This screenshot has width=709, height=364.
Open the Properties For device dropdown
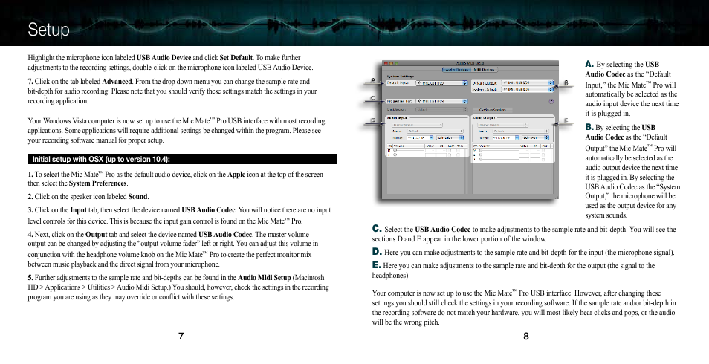441,101
